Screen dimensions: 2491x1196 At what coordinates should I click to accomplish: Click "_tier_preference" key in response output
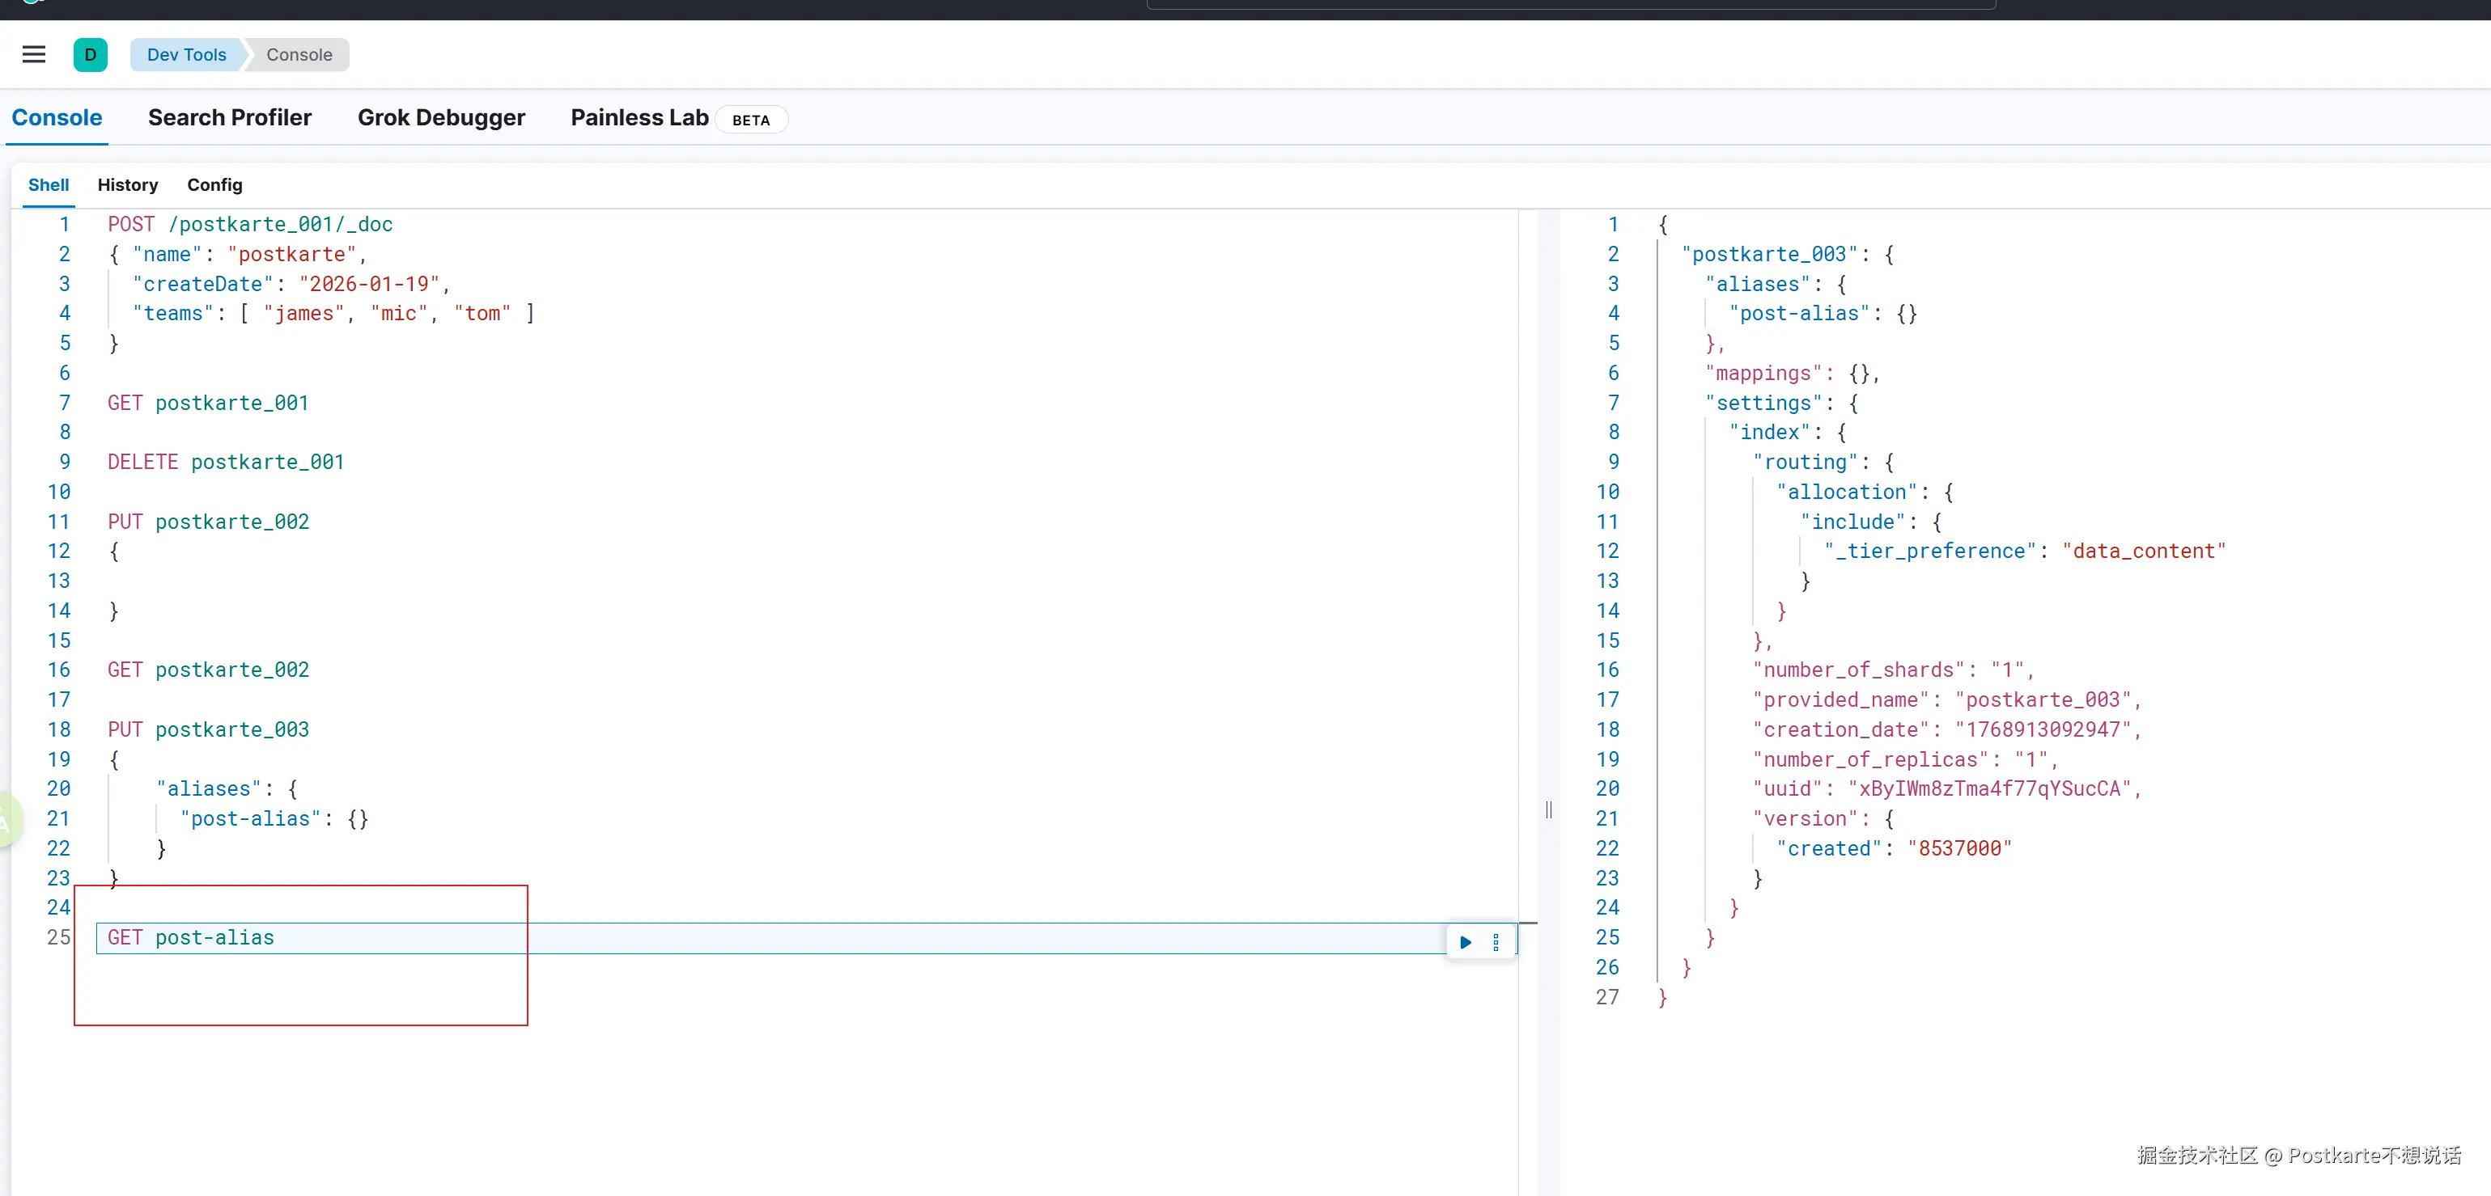coord(1930,551)
